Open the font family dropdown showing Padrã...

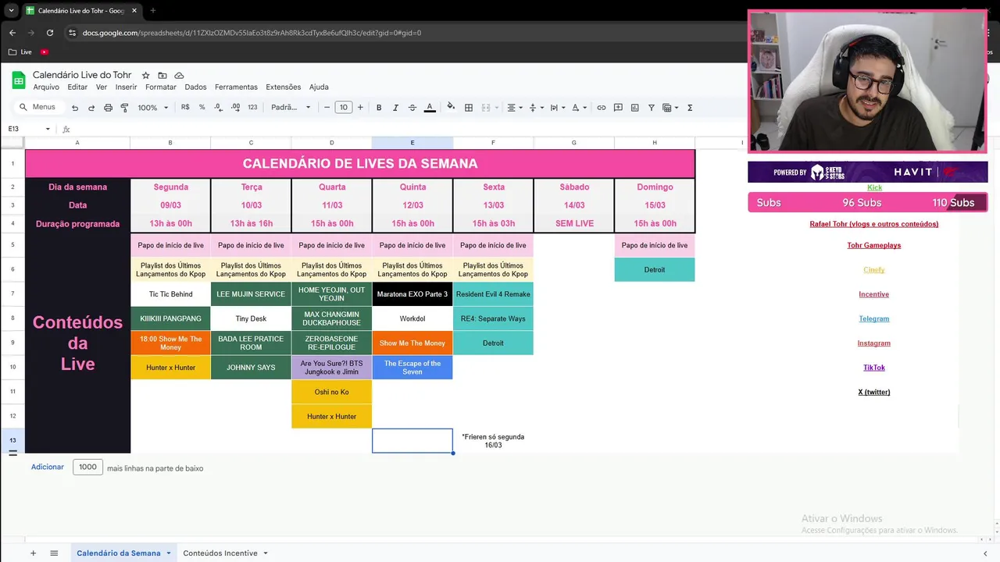point(291,108)
